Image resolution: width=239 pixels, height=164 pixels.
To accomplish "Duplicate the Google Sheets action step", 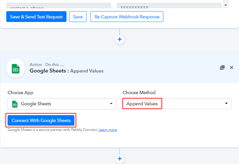I will [222, 68].
